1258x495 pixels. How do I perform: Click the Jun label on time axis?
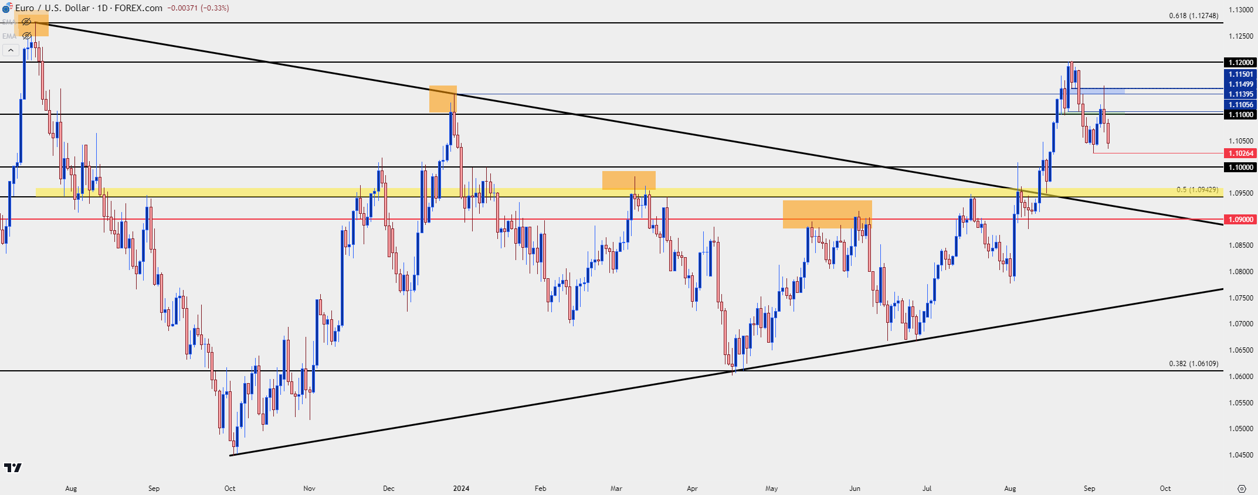tap(855, 489)
